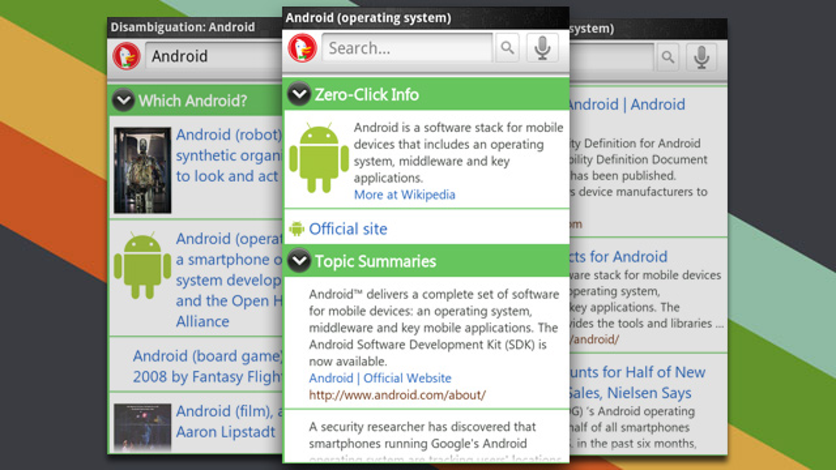Tap the magnifier search button in center screen

click(x=507, y=48)
